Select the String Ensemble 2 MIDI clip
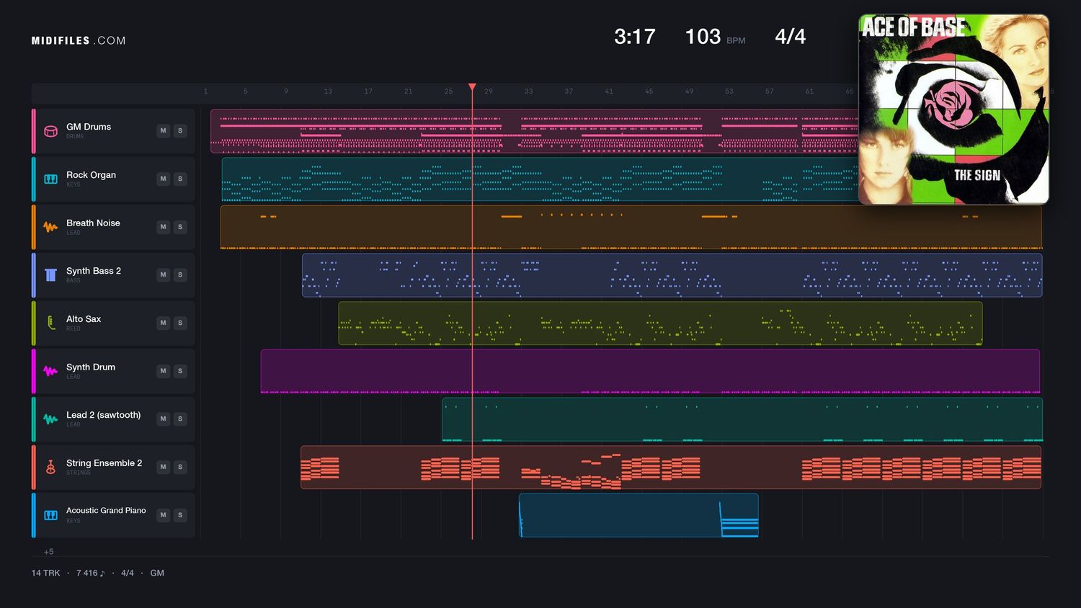1081x608 pixels. (671, 467)
